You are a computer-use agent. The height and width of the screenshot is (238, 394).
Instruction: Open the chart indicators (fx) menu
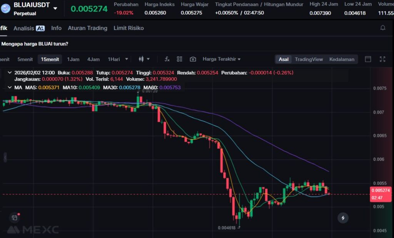pyautogui.click(x=167, y=59)
